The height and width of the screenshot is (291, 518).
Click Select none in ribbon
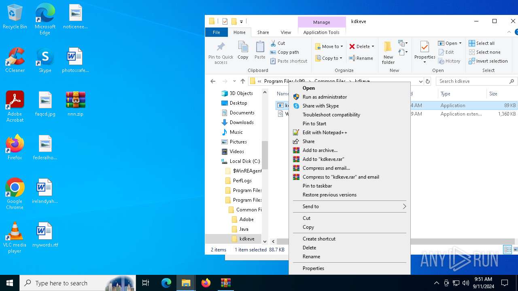tap(484, 52)
